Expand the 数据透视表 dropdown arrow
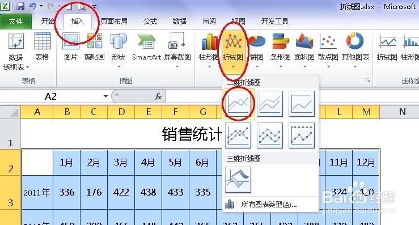419x225 pixels. (x=27, y=67)
